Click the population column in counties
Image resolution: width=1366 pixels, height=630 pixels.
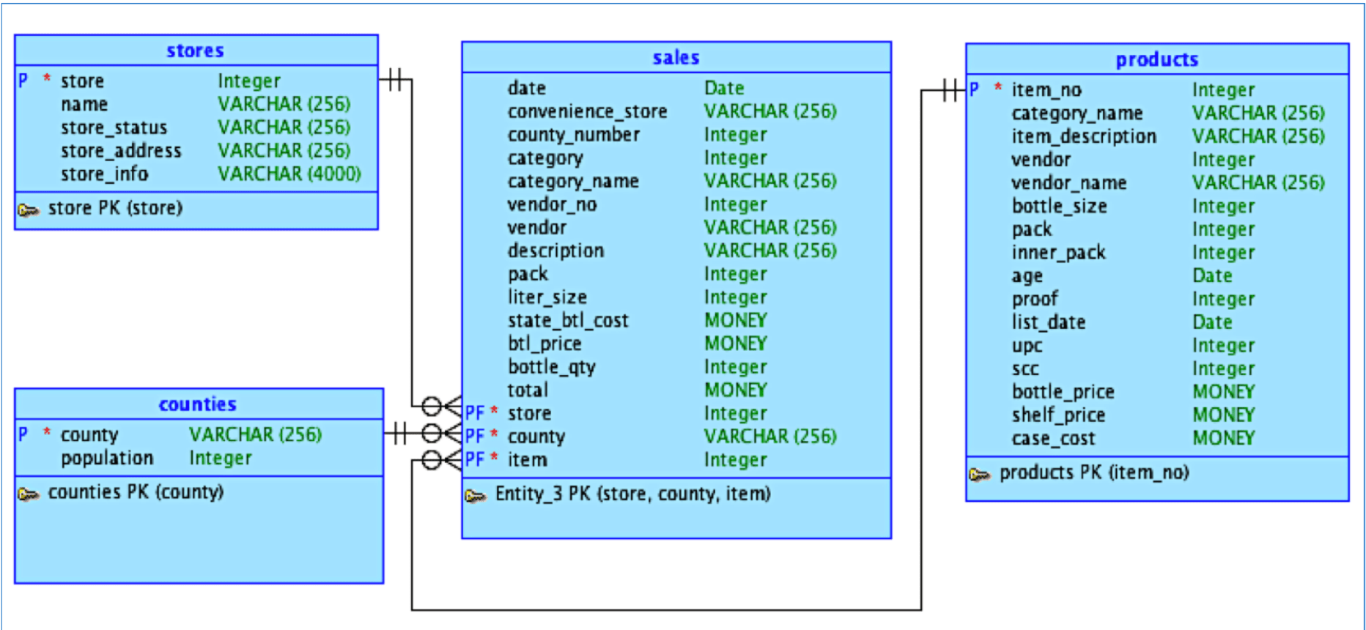click(x=107, y=459)
